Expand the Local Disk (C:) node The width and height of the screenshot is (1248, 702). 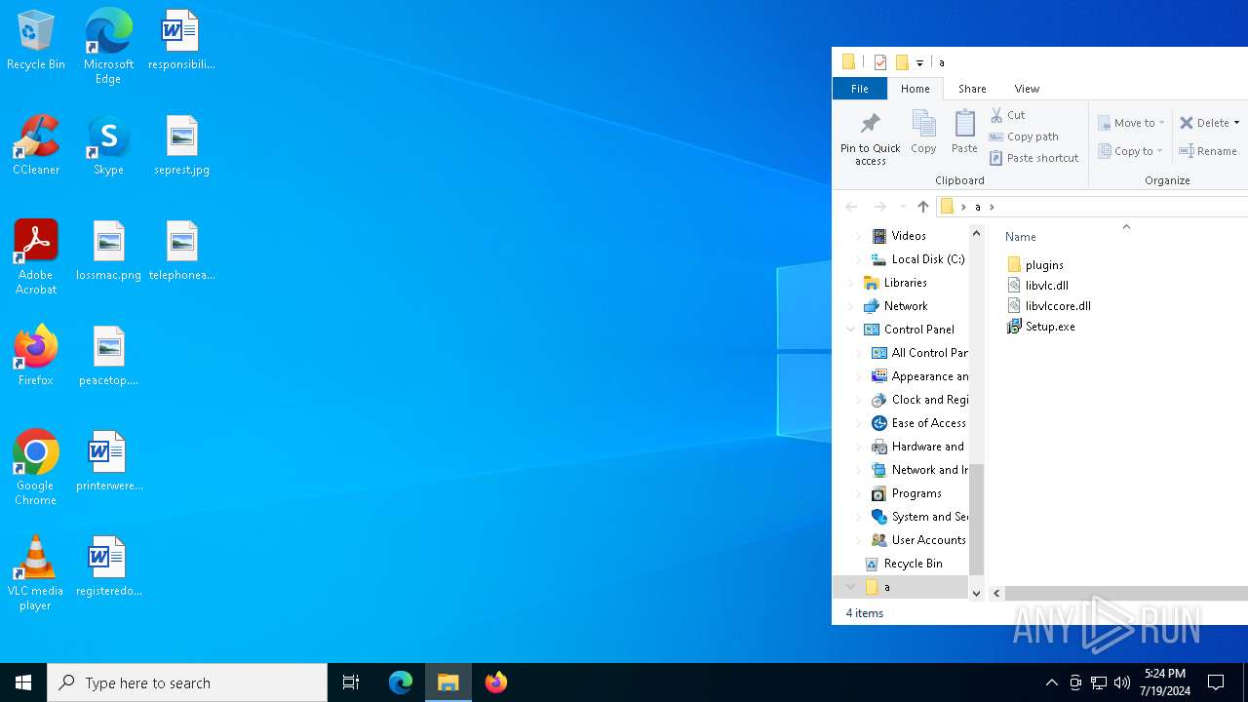pyautogui.click(x=859, y=259)
